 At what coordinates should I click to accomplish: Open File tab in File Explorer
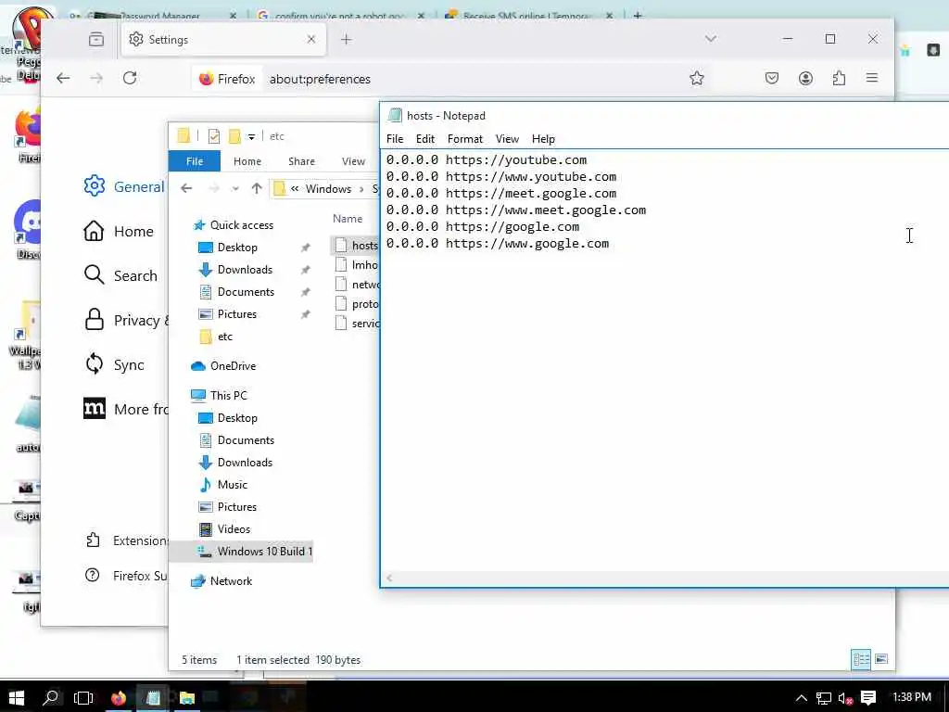click(x=195, y=161)
